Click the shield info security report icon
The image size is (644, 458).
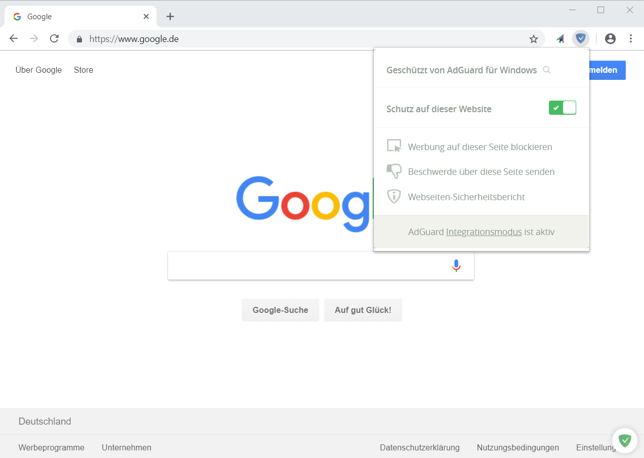[394, 197]
